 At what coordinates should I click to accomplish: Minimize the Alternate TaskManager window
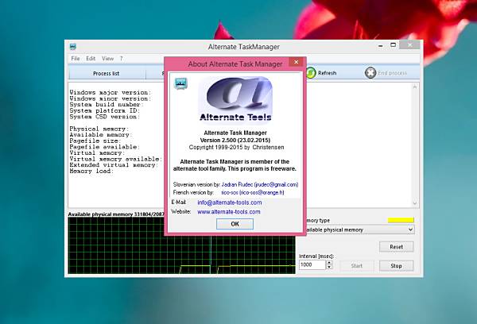380,46
